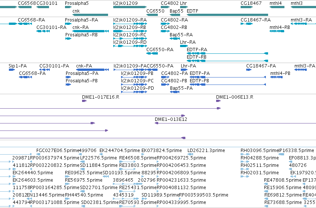Select the l(2)k01209 gene bar

[130, 7]
